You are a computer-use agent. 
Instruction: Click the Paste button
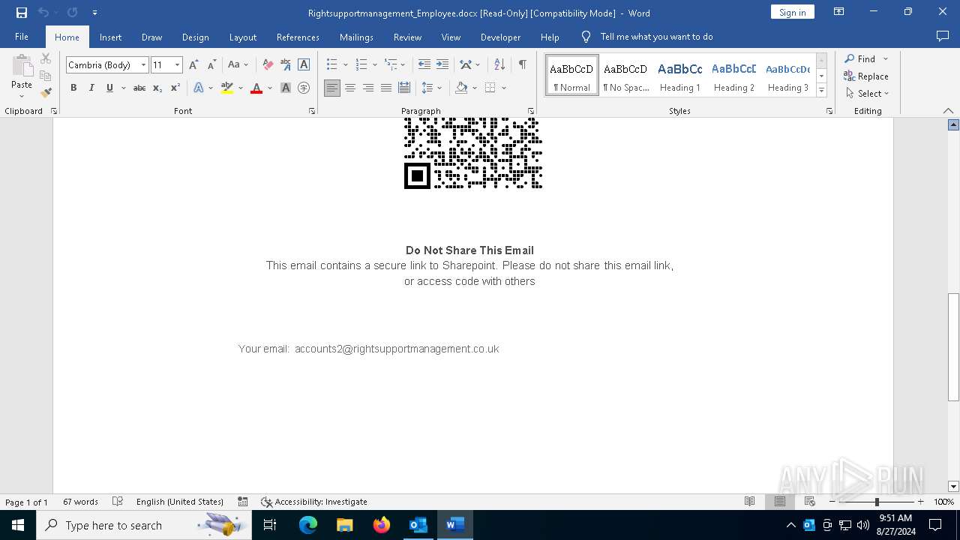pyautogui.click(x=22, y=76)
